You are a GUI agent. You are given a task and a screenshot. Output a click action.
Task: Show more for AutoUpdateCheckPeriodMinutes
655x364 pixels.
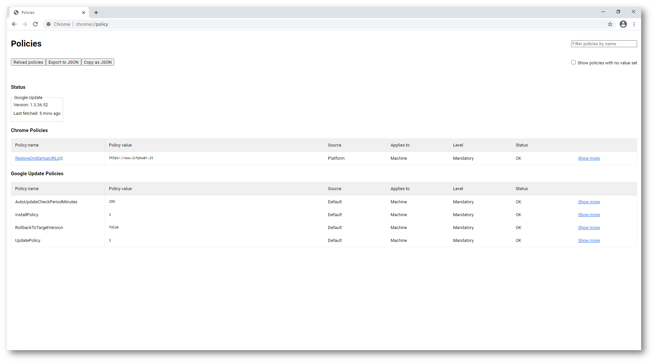point(589,202)
